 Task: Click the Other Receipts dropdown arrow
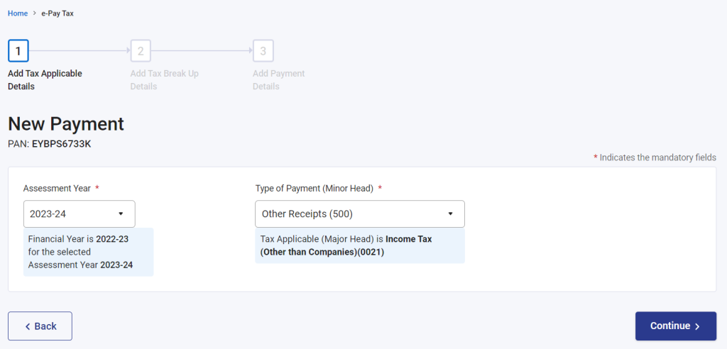(449, 214)
